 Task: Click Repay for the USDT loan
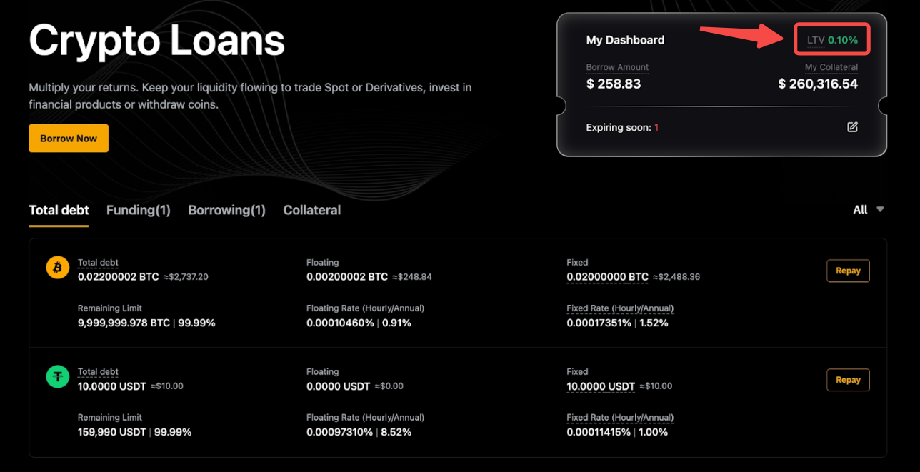click(x=848, y=380)
